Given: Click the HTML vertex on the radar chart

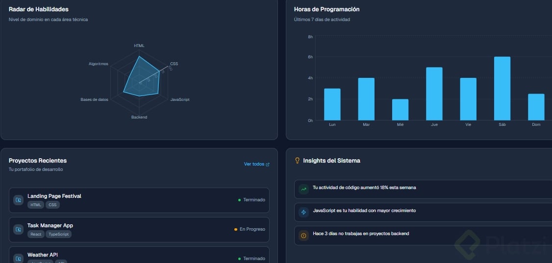Looking at the screenshot, I should click(139, 56).
